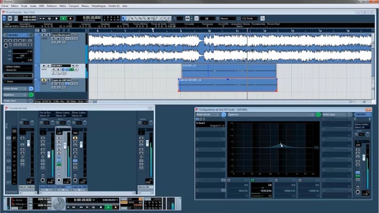Screen dimensions: 379x213
Task: Click Effets d'insert header in channel settings window
Action: pyautogui.click(x=208, y=115)
